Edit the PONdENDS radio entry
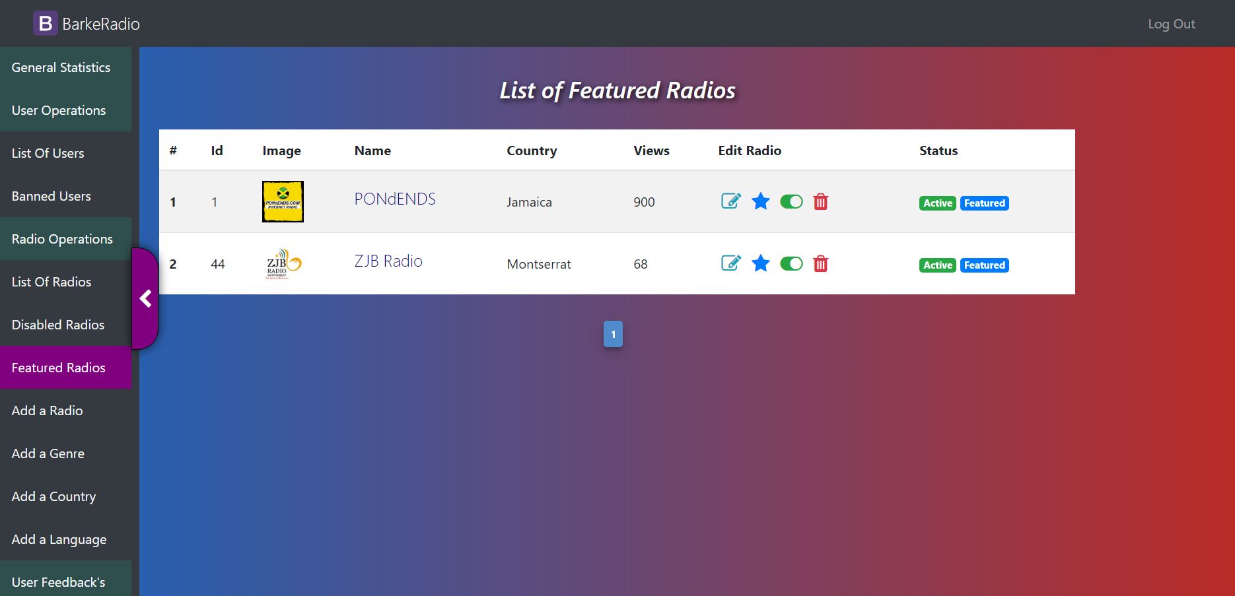 731,201
